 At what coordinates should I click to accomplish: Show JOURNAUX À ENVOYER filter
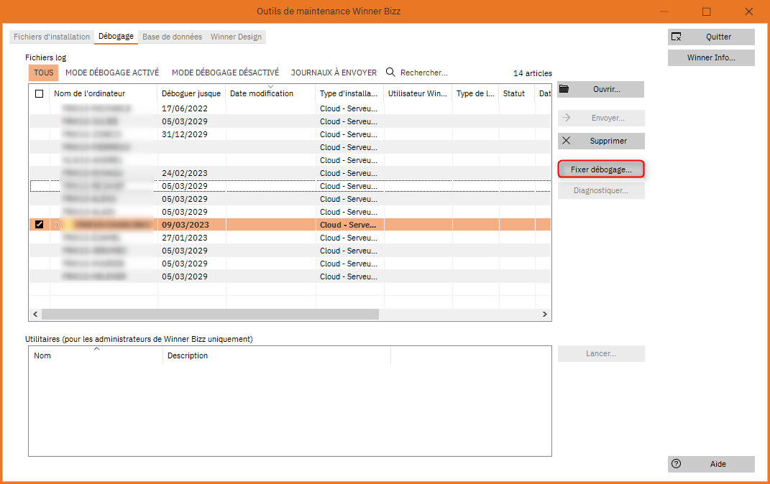coord(334,73)
